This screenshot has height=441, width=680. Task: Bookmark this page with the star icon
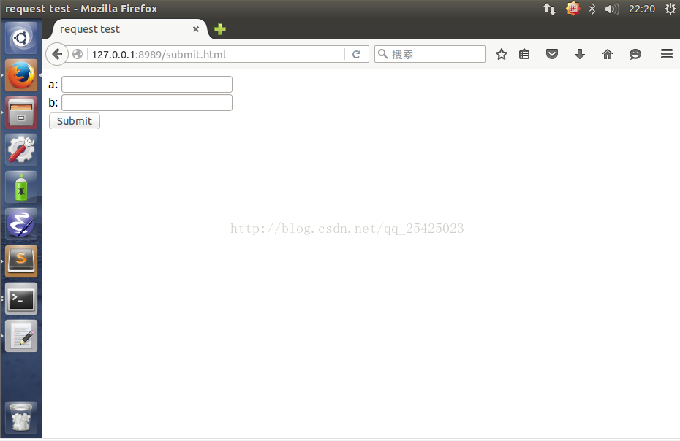(502, 54)
